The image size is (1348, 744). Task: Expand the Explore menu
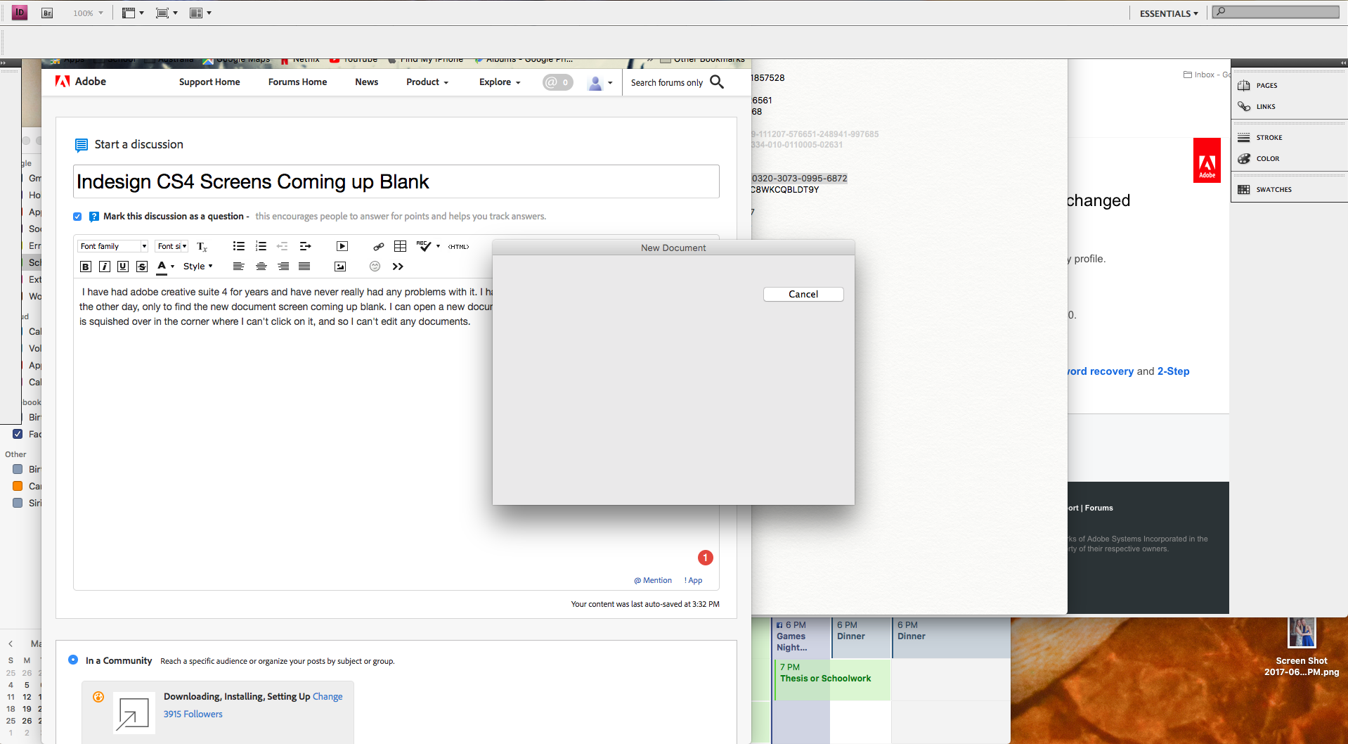[500, 82]
